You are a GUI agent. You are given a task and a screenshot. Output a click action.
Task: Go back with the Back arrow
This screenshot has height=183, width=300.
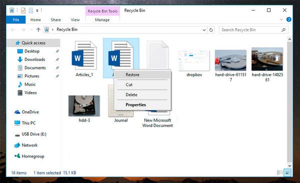pyautogui.click(x=13, y=30)
